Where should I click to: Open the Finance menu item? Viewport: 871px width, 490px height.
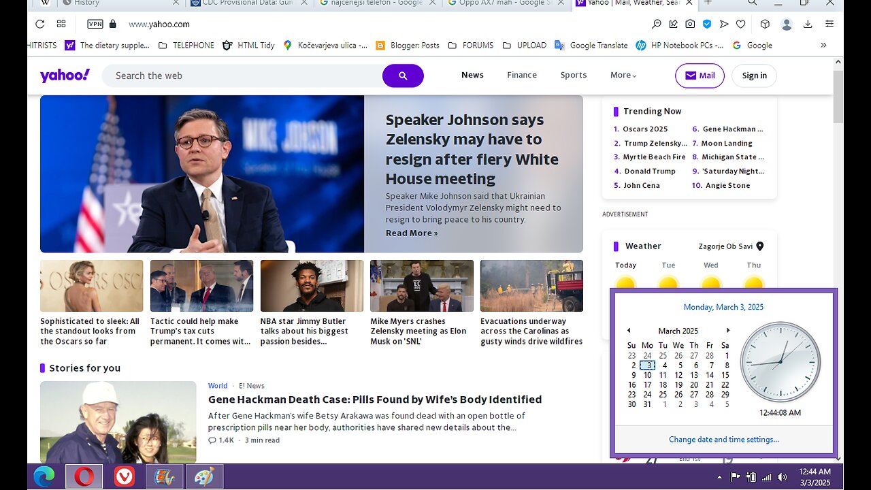click(x=522, y=76)
